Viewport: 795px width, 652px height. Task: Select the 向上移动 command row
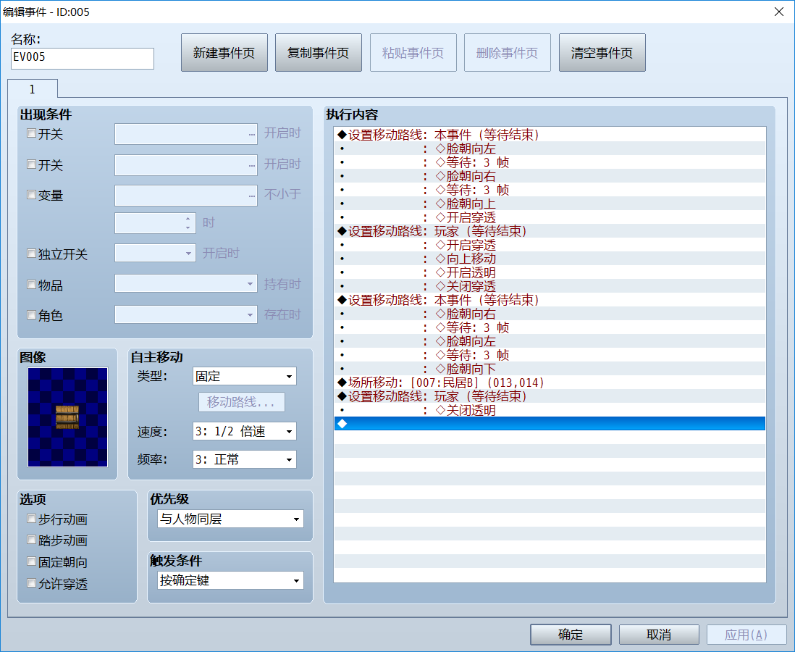click(550, 258)
